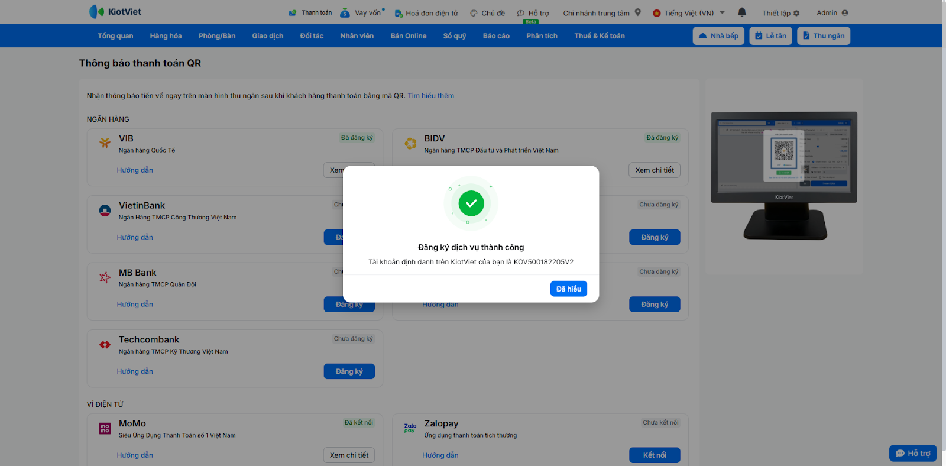Image resolution: width=946 pixels, height=466 pixels.
Task: Open the Thiết lập settings gear
Action: tap(796, 13)
